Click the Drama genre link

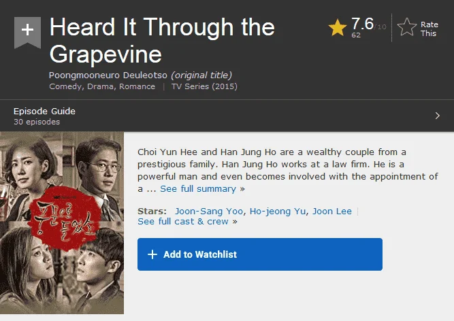click(x=101, y=86)
